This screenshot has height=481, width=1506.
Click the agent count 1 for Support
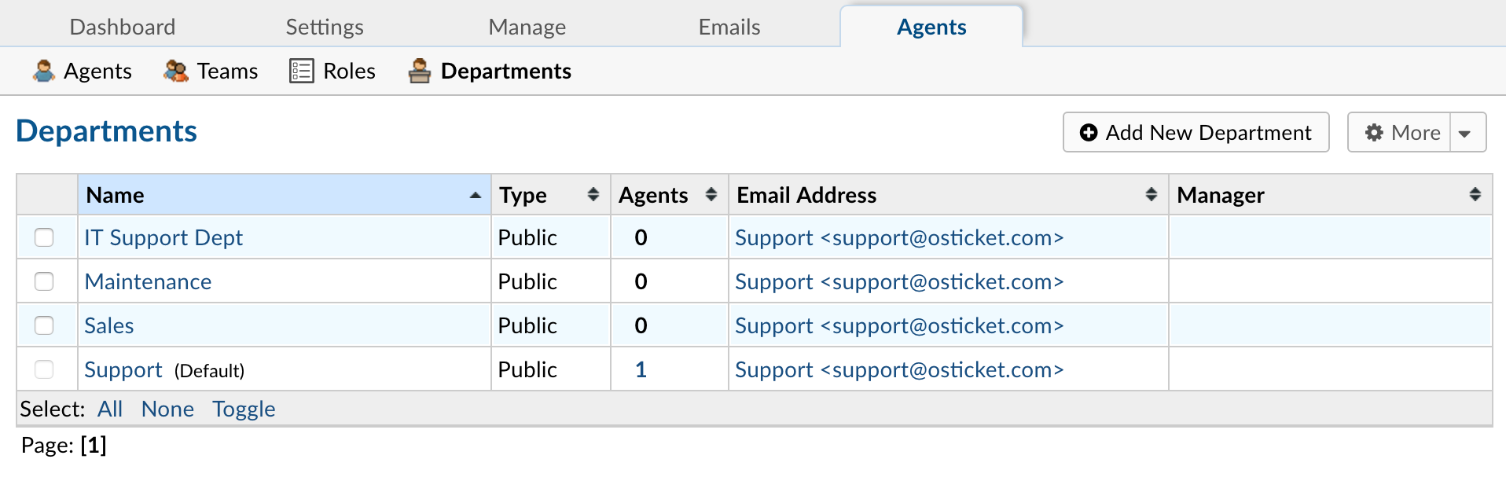(641, 369)
